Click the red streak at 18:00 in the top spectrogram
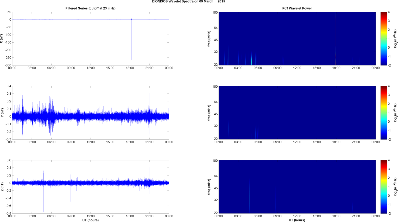 (336, 38)
